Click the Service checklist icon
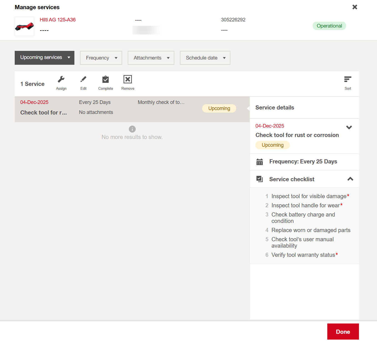Viewport: 377px width, 341px height. [x=260, y=179]
